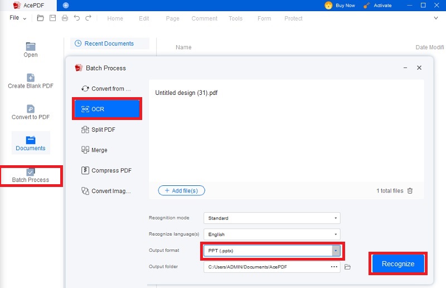Click the save toolbar icon
The height and width of the screenshot is (288, 446).
(x=52, y=18)
